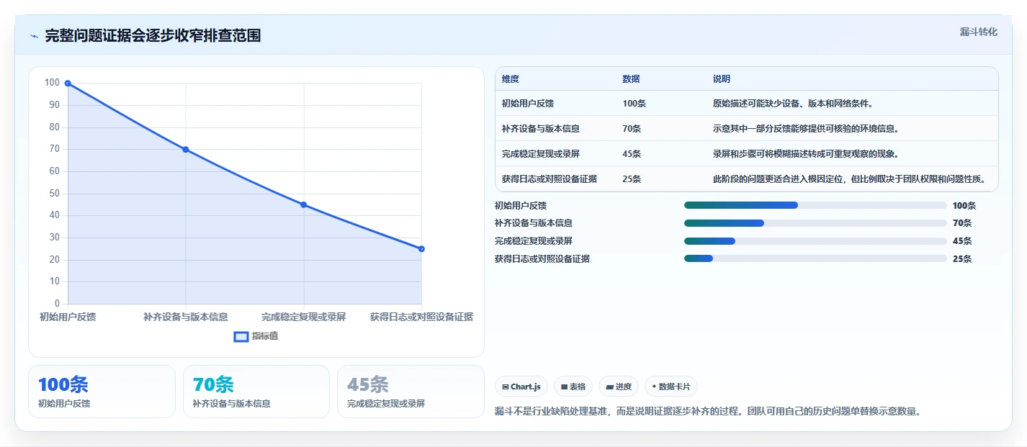The height and width of the screenshot is (447, 1027).
Task: Click table cell 完成稳定复现或录屏
Action: tap(541, 154)
